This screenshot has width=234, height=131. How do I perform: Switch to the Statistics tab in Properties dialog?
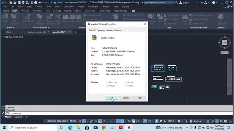[x=110, y=30]
